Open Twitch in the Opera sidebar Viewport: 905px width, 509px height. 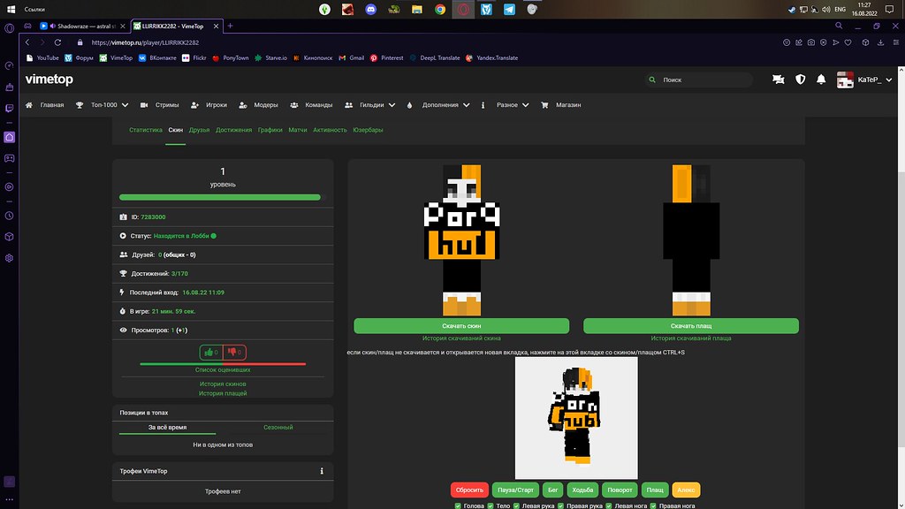9,108
